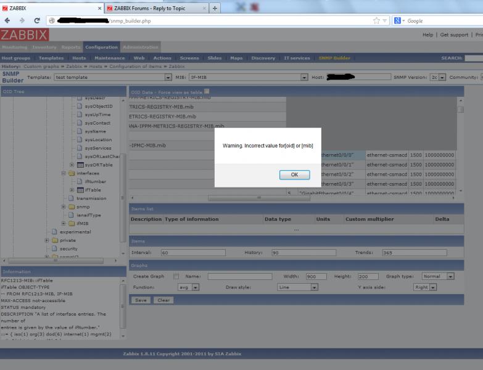Open the Y axis side dropdown
Image resolution: width=483 pixels, height=370 pixels.
(x=433, y=287)
